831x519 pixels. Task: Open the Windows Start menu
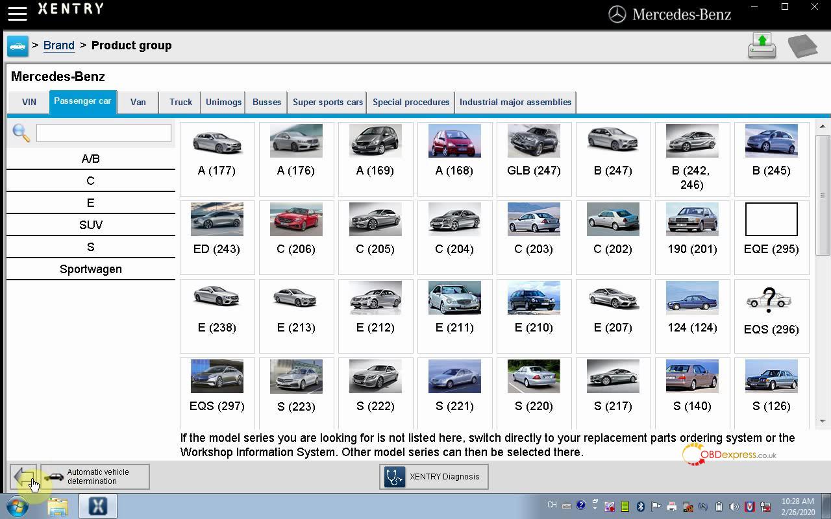[x=18, y=506]
